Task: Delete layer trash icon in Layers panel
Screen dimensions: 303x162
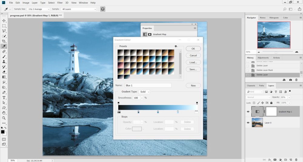Action: [x=296, y=160]
